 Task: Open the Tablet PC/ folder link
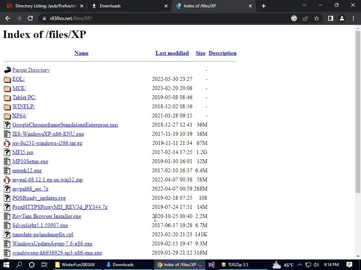(x=24, y=97)
